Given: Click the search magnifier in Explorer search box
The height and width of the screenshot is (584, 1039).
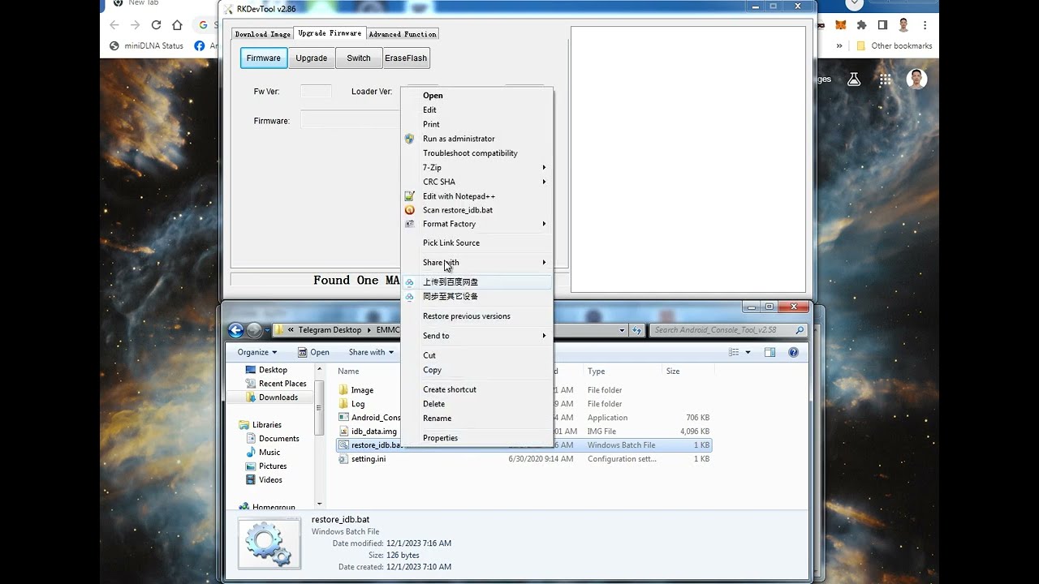Looking at the screenshot, I should coord(800,330).
